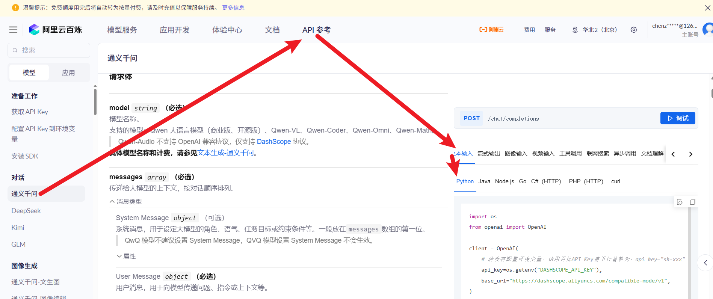Open the 应用开发 menu

click(175, 30)
